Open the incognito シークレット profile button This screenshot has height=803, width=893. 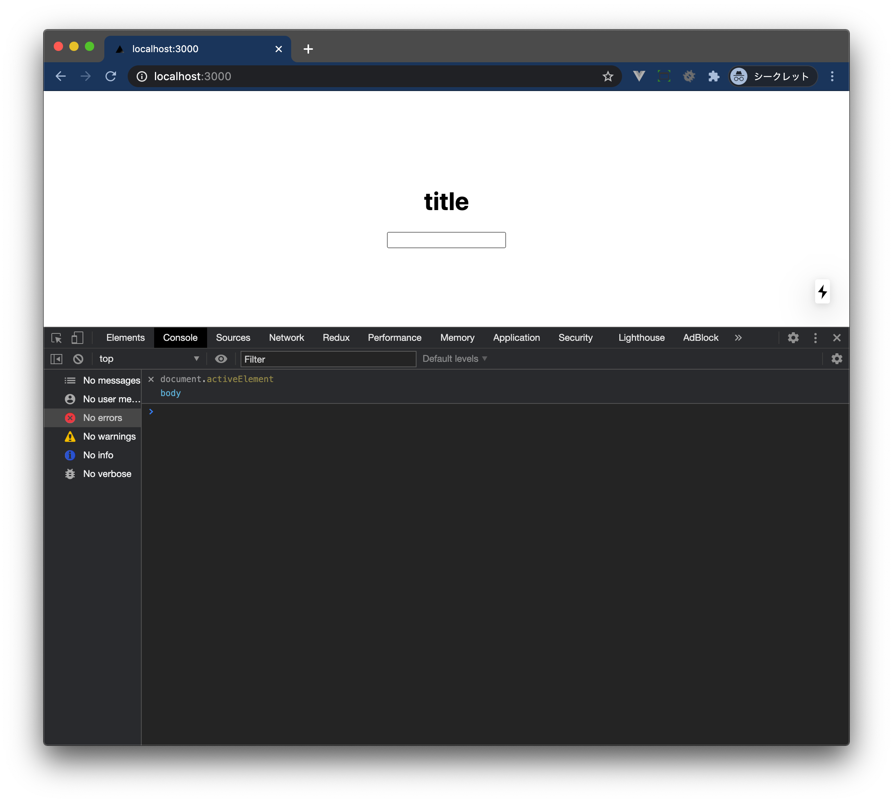pyautogui.click(x=772, y=76)
